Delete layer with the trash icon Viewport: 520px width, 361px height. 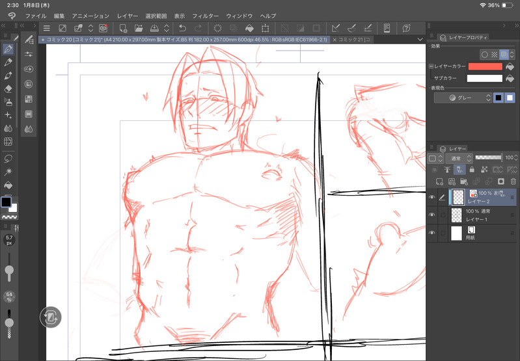(x=513, y=181)
